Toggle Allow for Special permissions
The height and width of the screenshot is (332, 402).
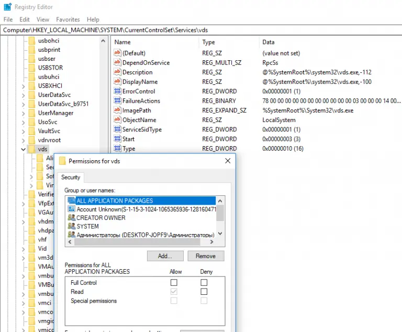(x=174, y=301)
